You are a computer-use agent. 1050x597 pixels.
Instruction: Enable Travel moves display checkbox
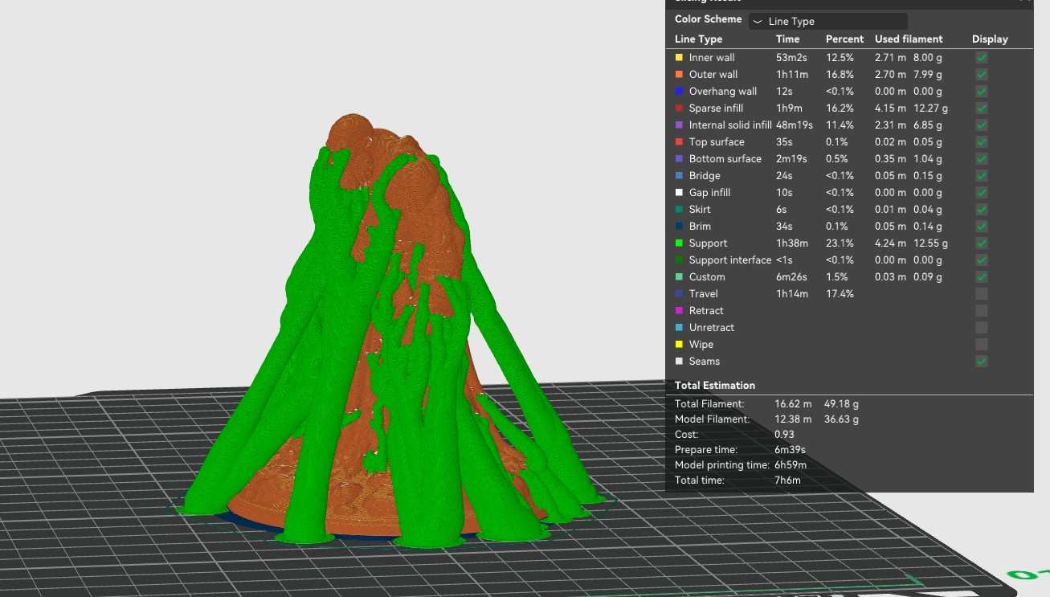click(x=982, y=294)
